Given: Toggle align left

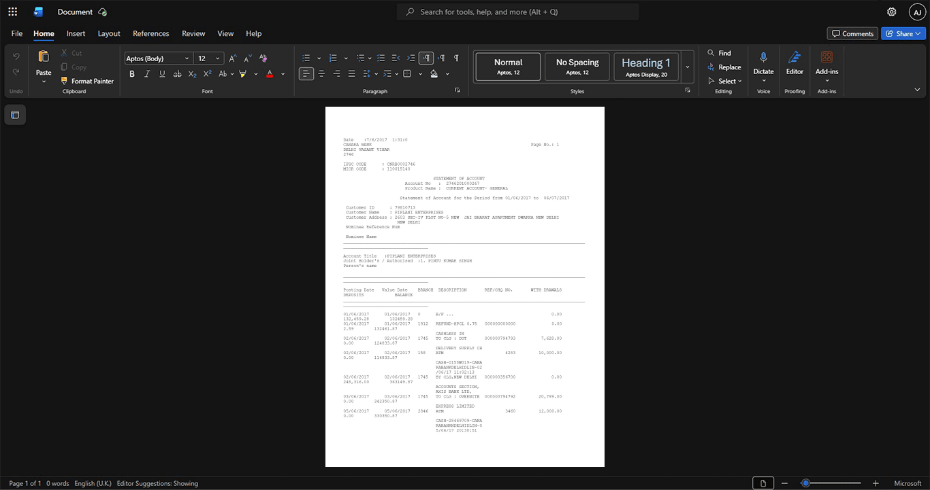Looking at the screenshot, I should coord(306,73).
